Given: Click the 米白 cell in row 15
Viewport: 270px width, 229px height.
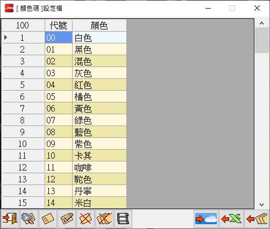Looking at the screenshot, I should tap(100, 203).
